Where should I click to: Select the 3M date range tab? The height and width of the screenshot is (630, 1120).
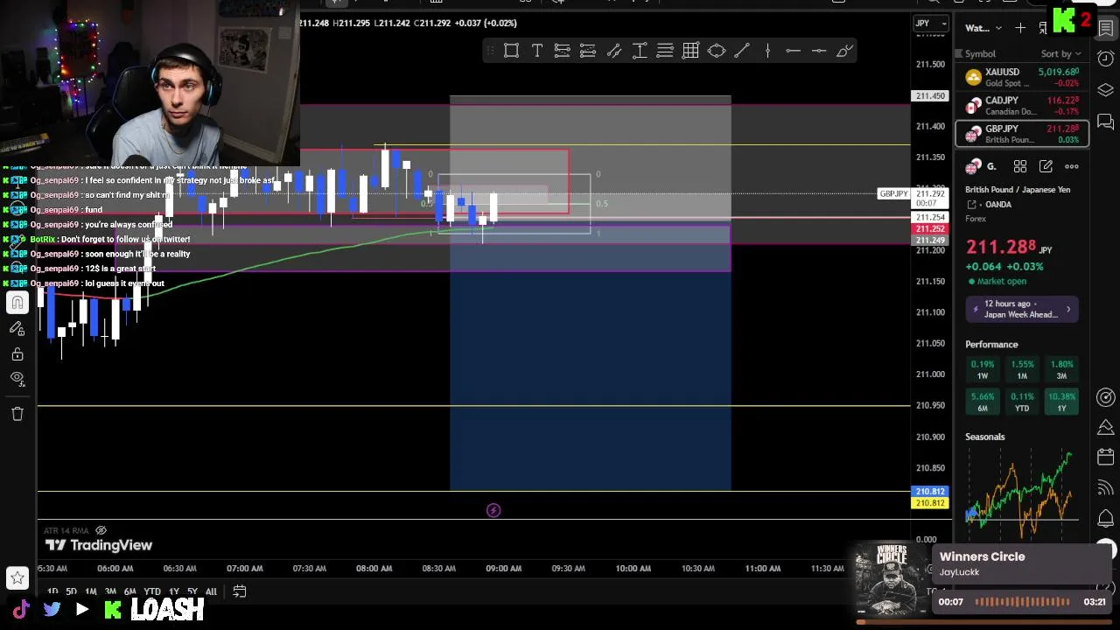[109, 592]
